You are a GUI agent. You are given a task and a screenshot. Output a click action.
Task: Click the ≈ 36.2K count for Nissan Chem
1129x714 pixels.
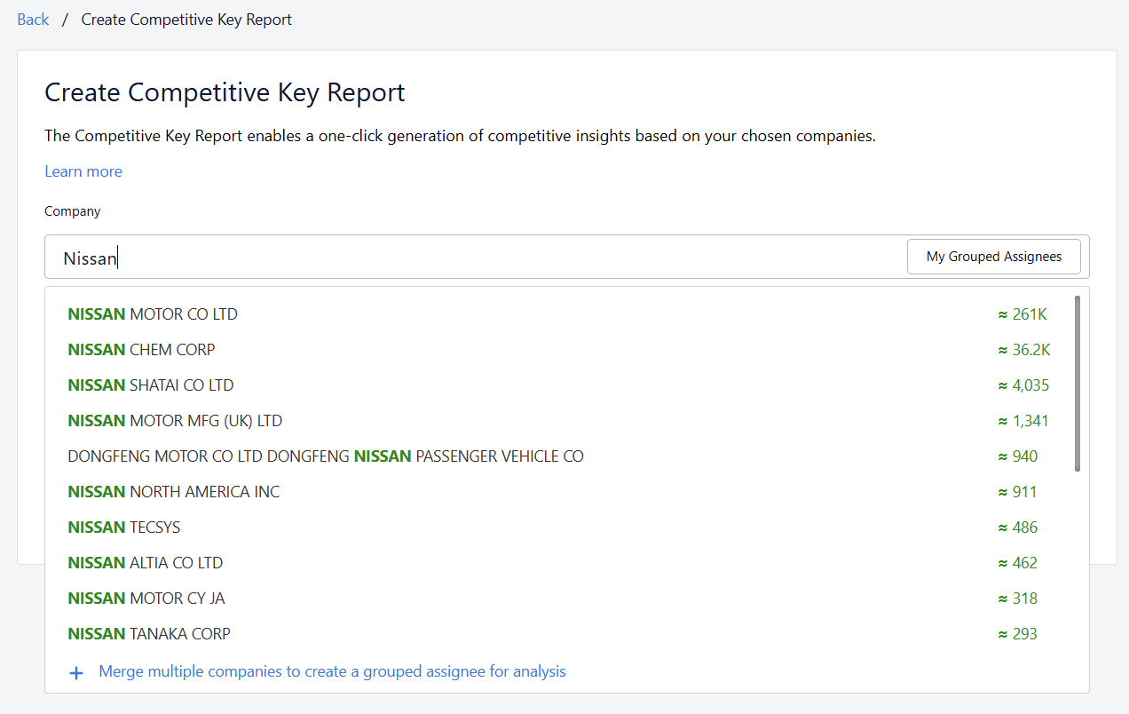1023,350
